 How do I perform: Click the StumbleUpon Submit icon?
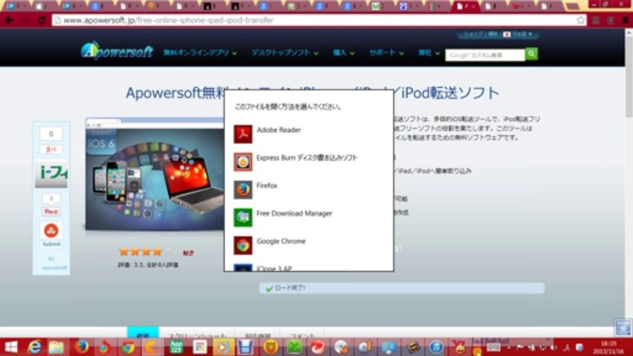click(51, 230)
